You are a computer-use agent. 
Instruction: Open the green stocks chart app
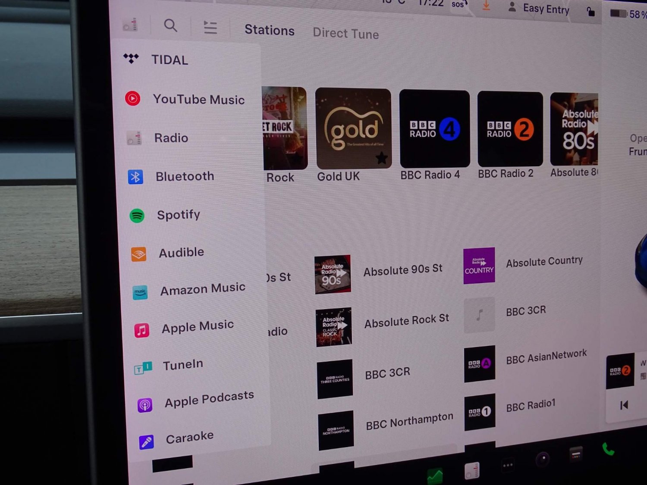pyautogui.click(x=435, y=476)
